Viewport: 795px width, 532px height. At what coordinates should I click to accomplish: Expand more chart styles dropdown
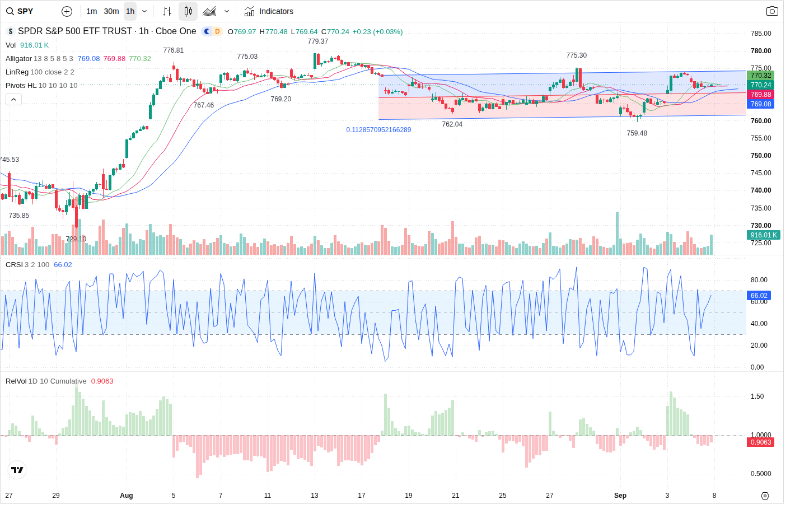tap(227, 11)
